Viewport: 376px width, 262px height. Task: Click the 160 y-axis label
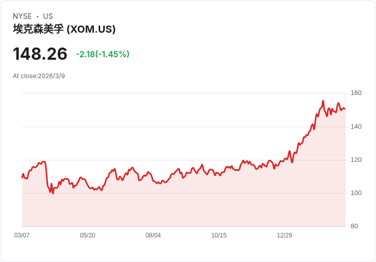tap(356, 93)
